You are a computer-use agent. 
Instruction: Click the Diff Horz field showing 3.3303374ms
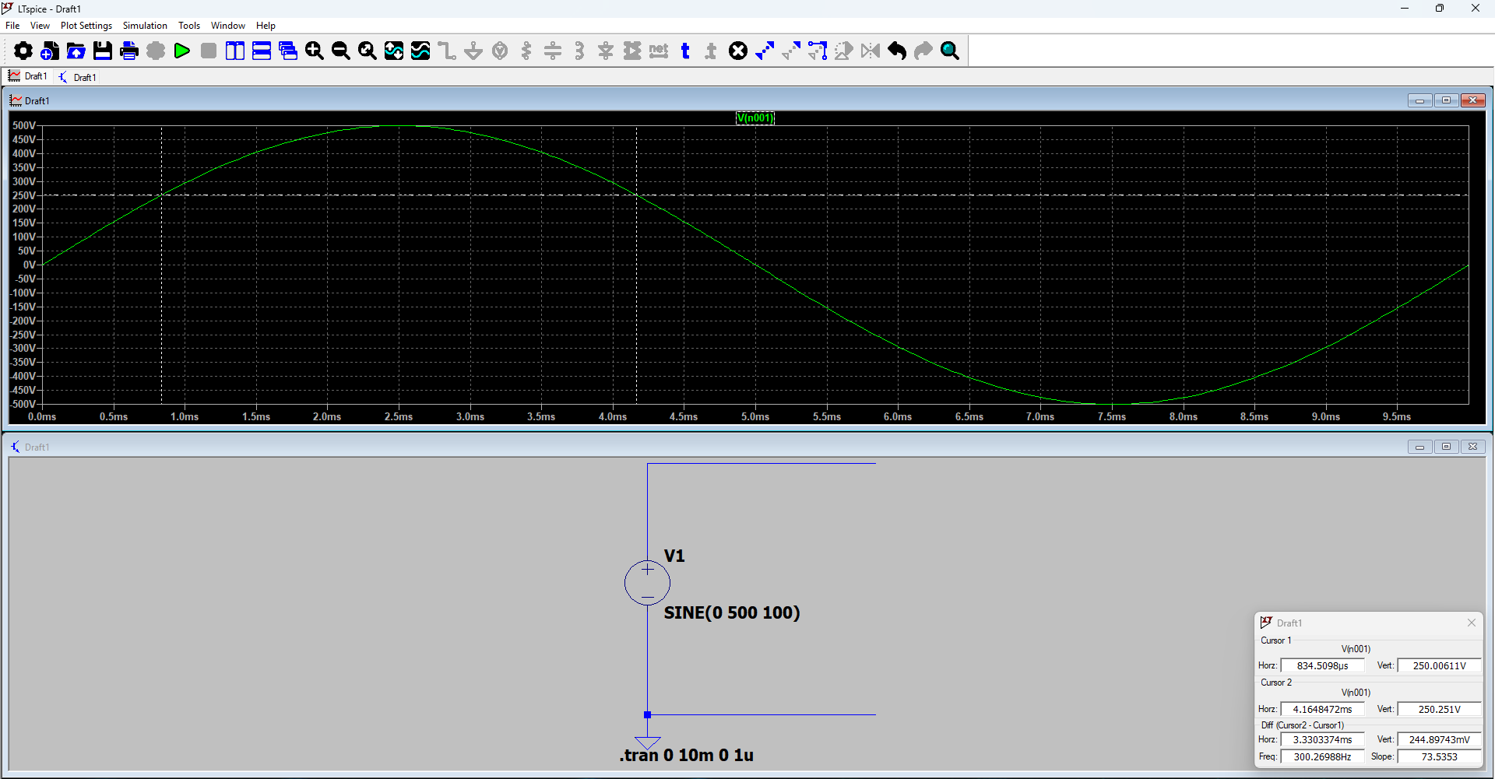[x=1322, y=739]
